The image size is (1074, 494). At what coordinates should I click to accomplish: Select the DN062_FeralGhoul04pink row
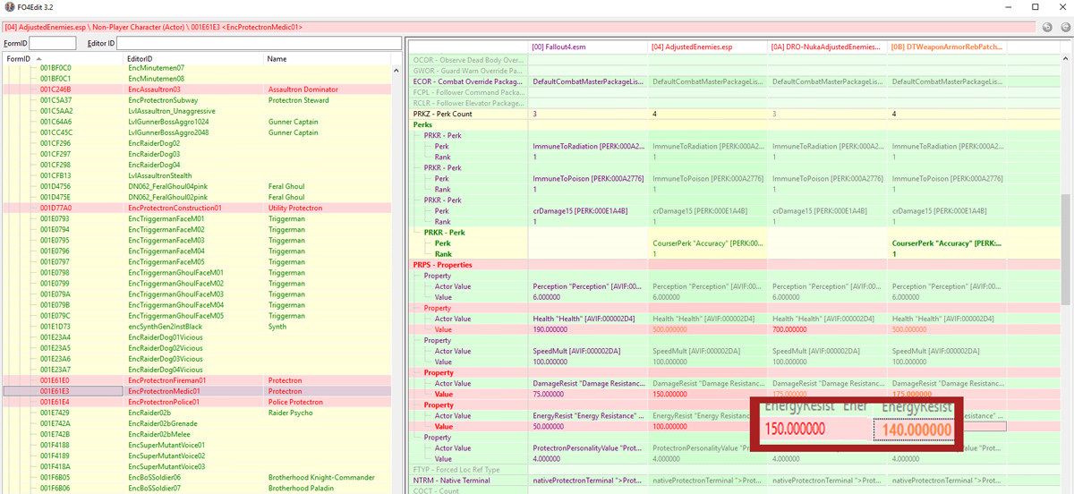[198, 186]
